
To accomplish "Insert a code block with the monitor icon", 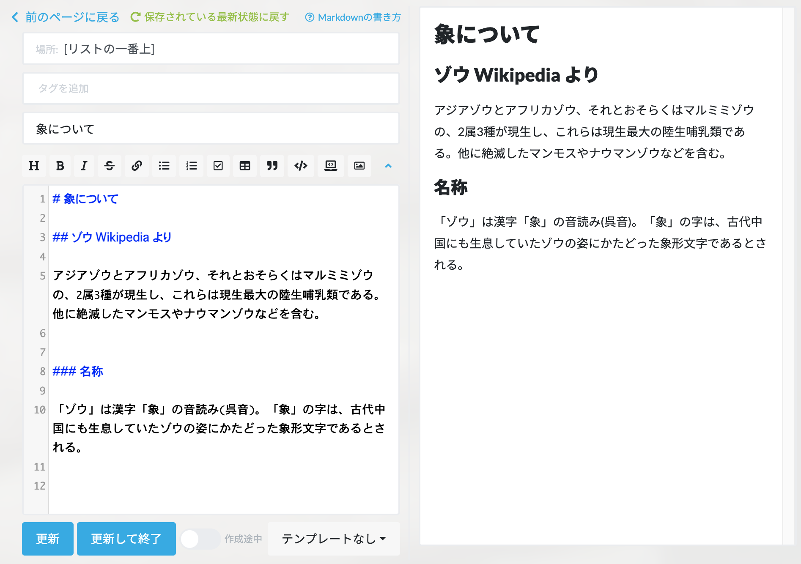I will click(331, 166).
